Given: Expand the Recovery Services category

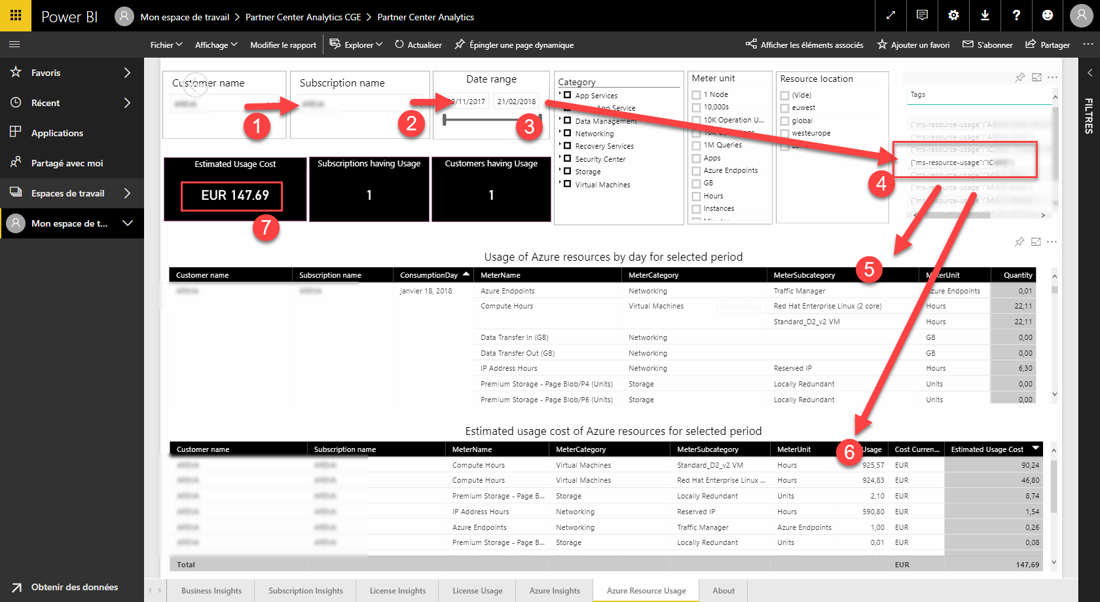Looking at the screenshot, I should (560, 145).
